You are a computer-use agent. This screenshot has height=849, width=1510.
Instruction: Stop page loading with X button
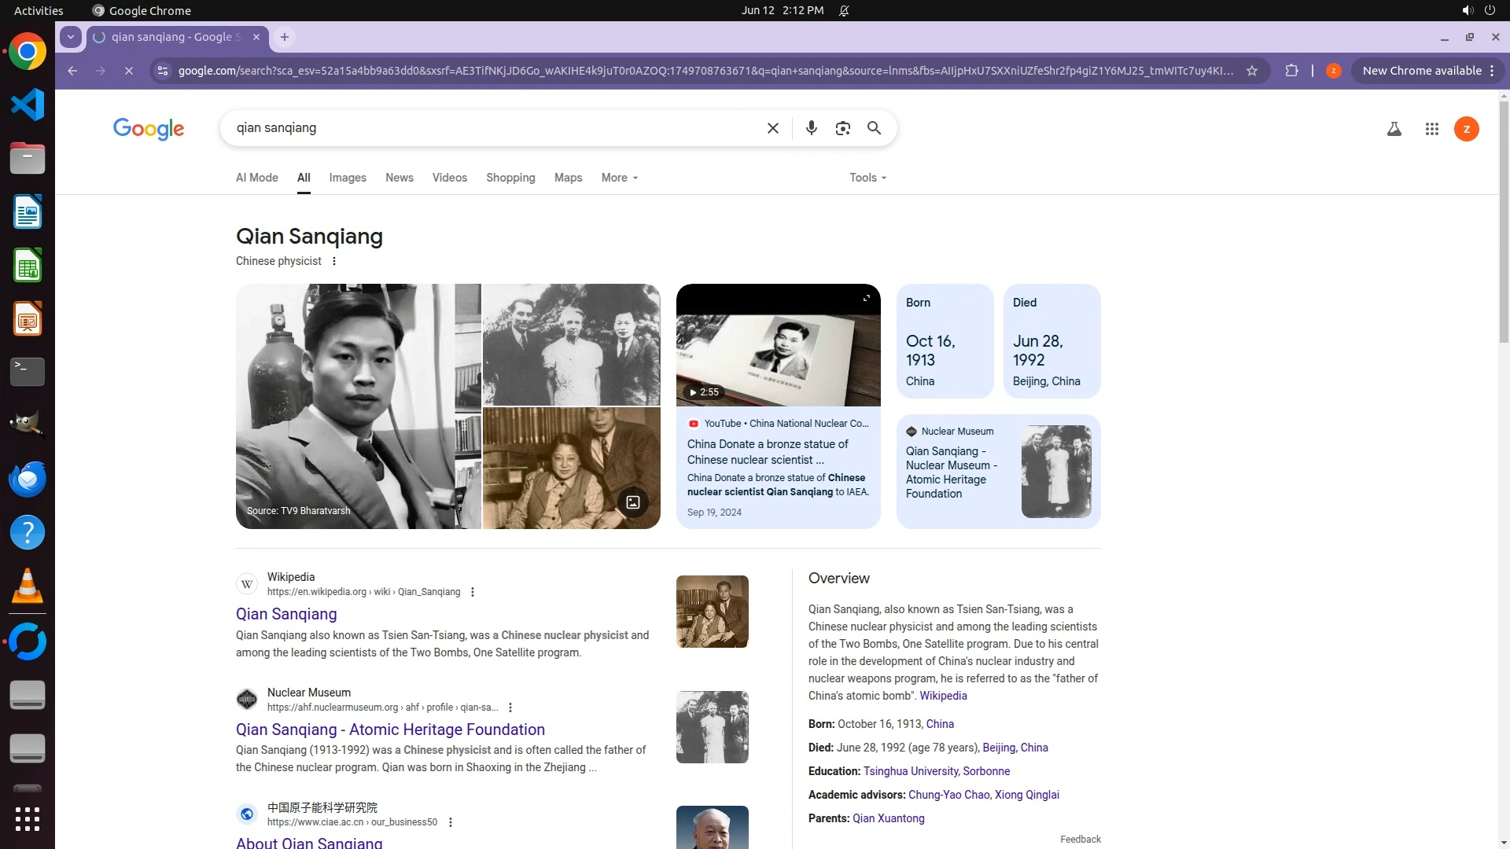(x=129, y=71)
